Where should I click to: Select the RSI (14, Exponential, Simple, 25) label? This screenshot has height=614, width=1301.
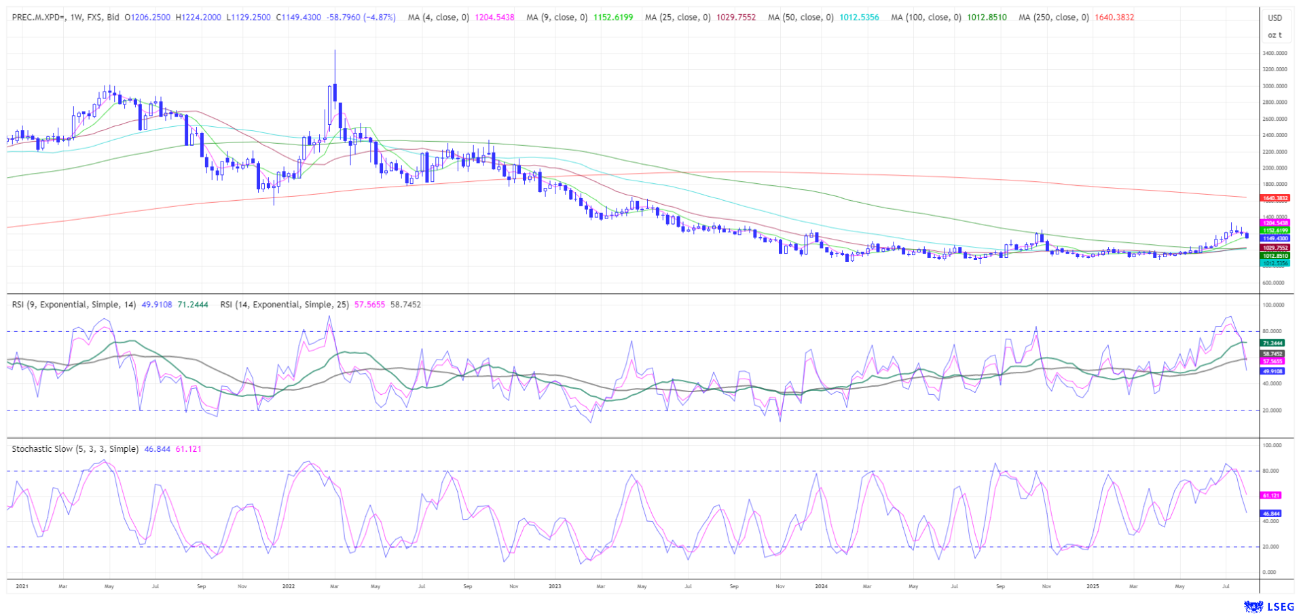(x=284, y=305)
